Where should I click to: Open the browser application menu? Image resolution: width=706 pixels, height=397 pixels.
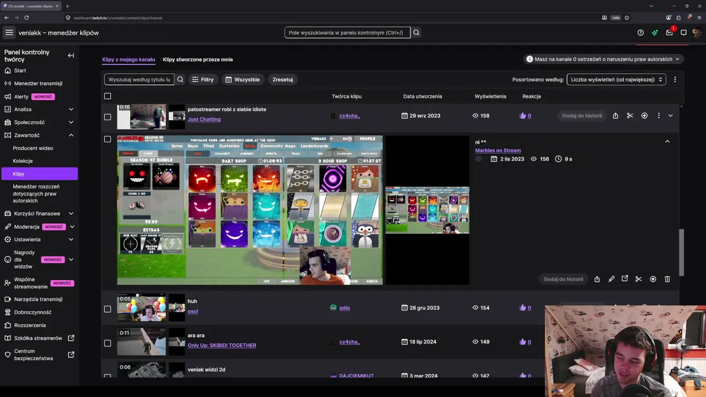click(699, 18)
